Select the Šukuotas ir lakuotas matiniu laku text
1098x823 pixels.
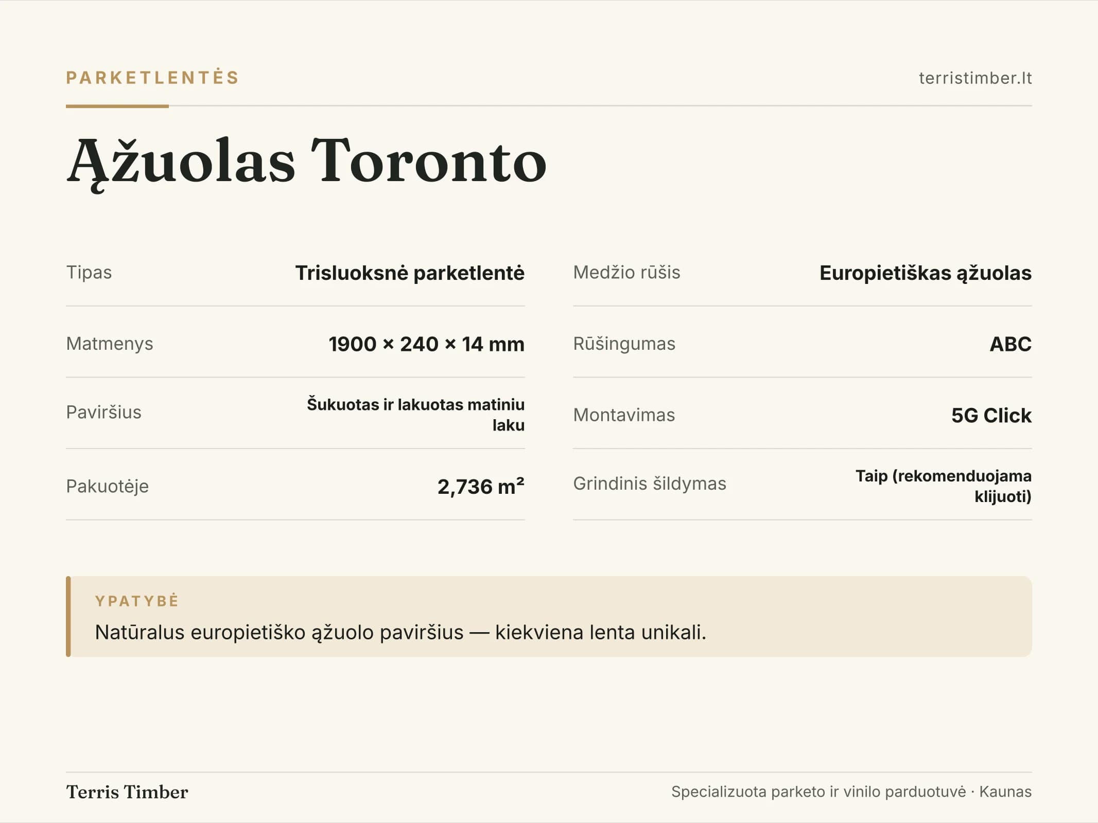click(416, 415)
